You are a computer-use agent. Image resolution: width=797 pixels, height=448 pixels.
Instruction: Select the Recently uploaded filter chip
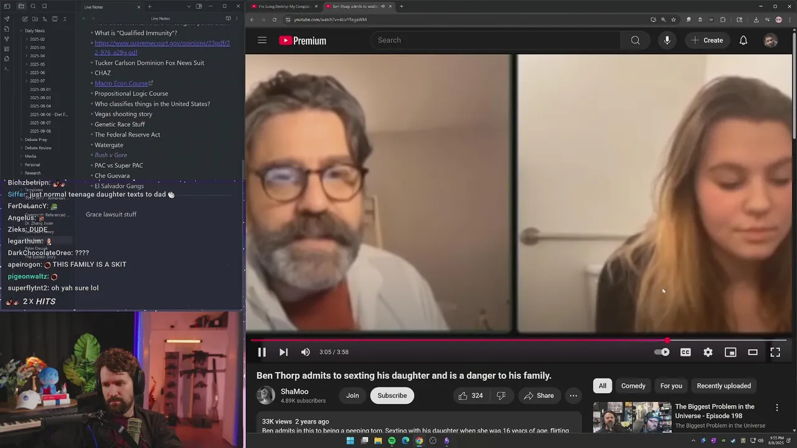click(724, 386)
